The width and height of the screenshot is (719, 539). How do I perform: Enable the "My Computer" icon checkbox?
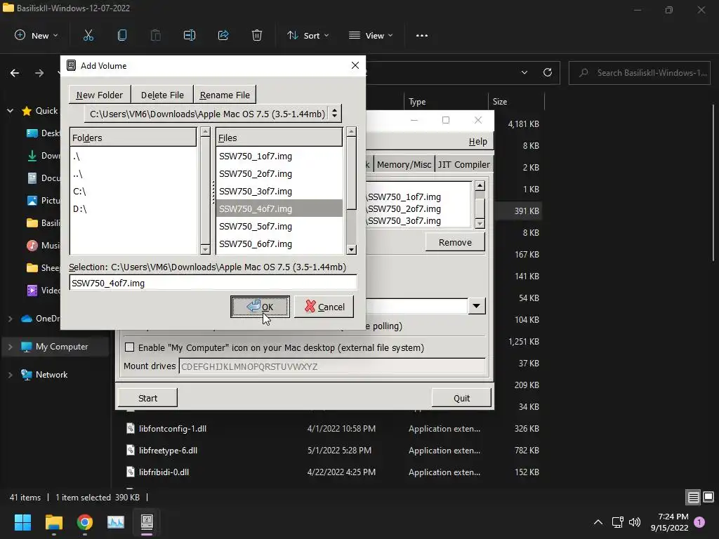coord(130,347)
